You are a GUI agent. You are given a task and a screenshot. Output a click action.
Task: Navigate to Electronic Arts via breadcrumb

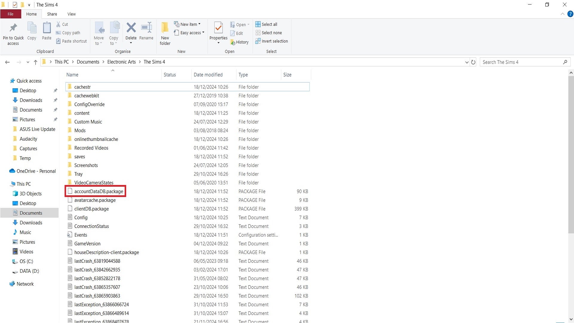(x=121, y=62)
